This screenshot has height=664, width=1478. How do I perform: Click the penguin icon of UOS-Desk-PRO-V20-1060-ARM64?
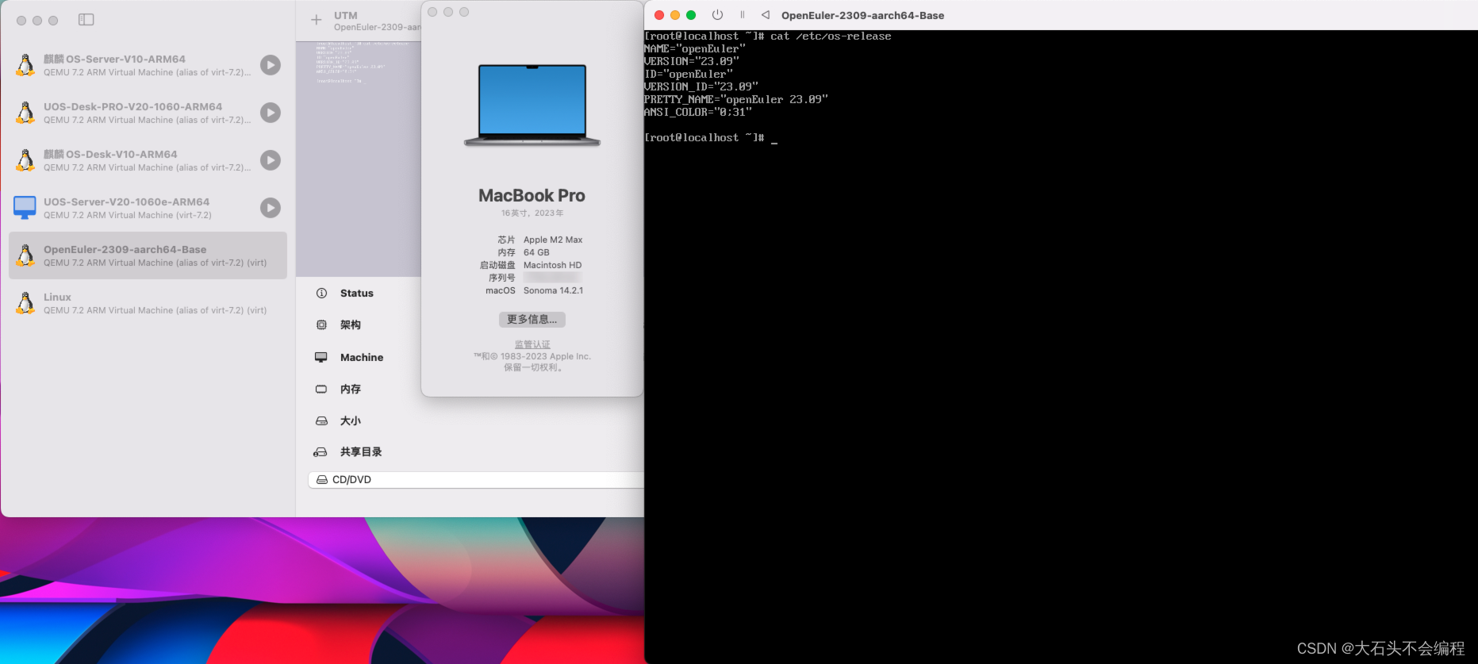click(25, 113)
